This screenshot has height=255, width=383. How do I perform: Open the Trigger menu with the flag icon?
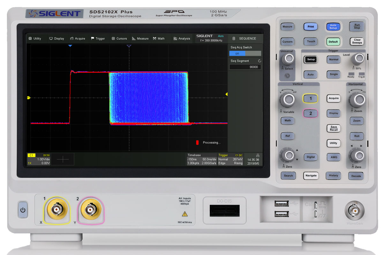tap(98, 39)
